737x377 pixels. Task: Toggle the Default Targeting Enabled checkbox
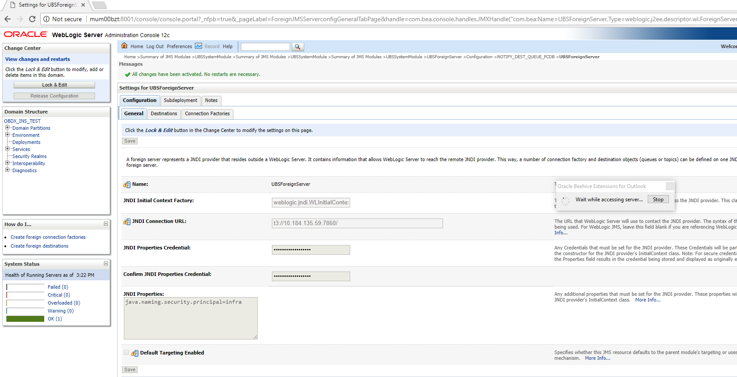click(126, 352)
